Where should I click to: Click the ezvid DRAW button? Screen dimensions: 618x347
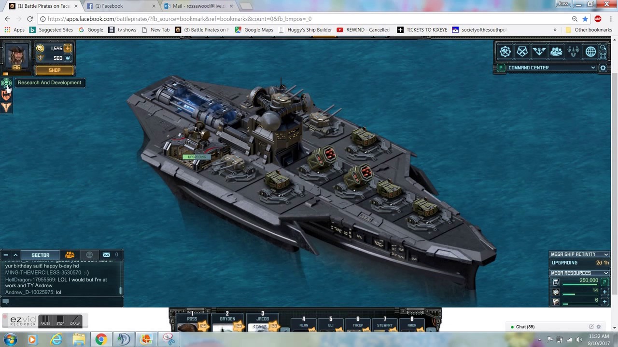(x=75, y=320)
